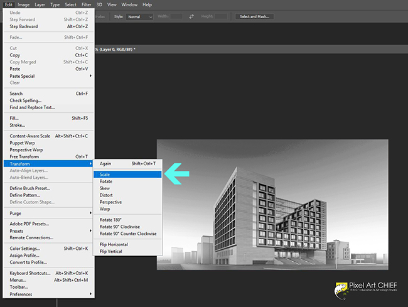Choose Scale in Transform submenu
408x307 pixels.
tap(127, 175)
